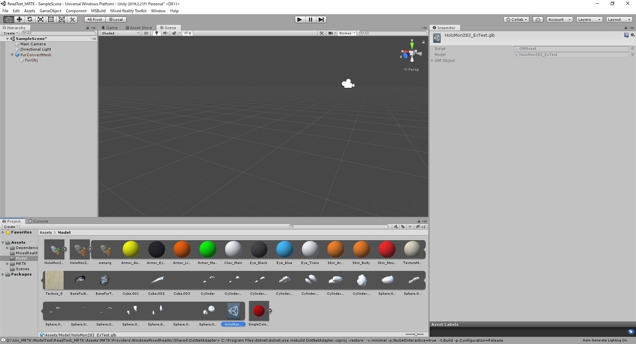
Task: Toggle scene lighting bulb icon
Action: [156, 33]
